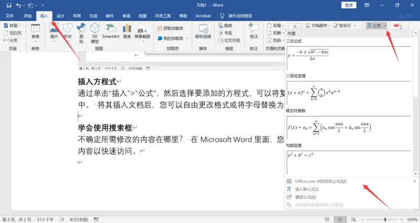Click the zoom slider handle in status bar
Image resolution: width=420 pixels, height=223 pixels.
pos(385,219)
